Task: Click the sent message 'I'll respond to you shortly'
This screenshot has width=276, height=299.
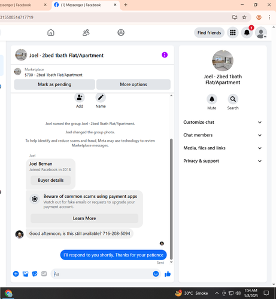Action: (113, 255)
